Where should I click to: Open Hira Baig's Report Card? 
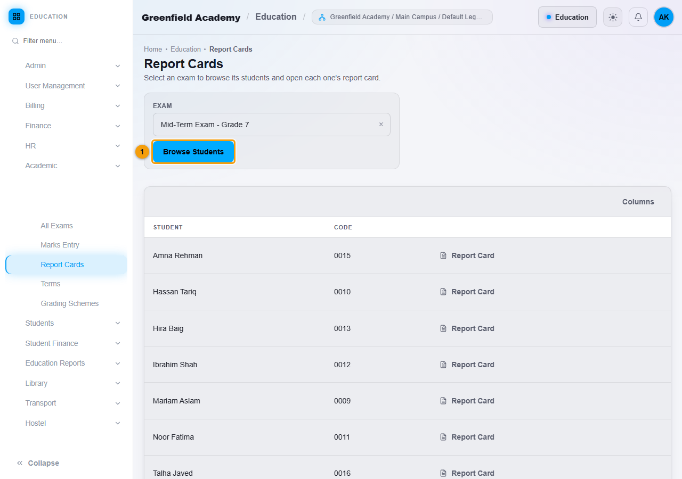tap(467, 328)
